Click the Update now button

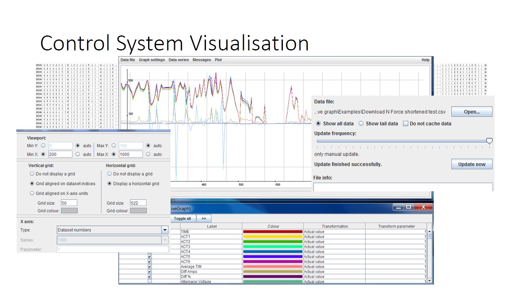click(472, 164)
